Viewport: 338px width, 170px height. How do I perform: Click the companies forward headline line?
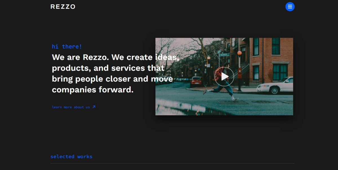click(x=93, y=90)
